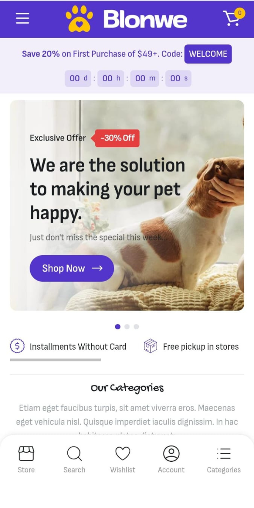
Task: Select the first carousel dot
Action: tap(118, 326)
